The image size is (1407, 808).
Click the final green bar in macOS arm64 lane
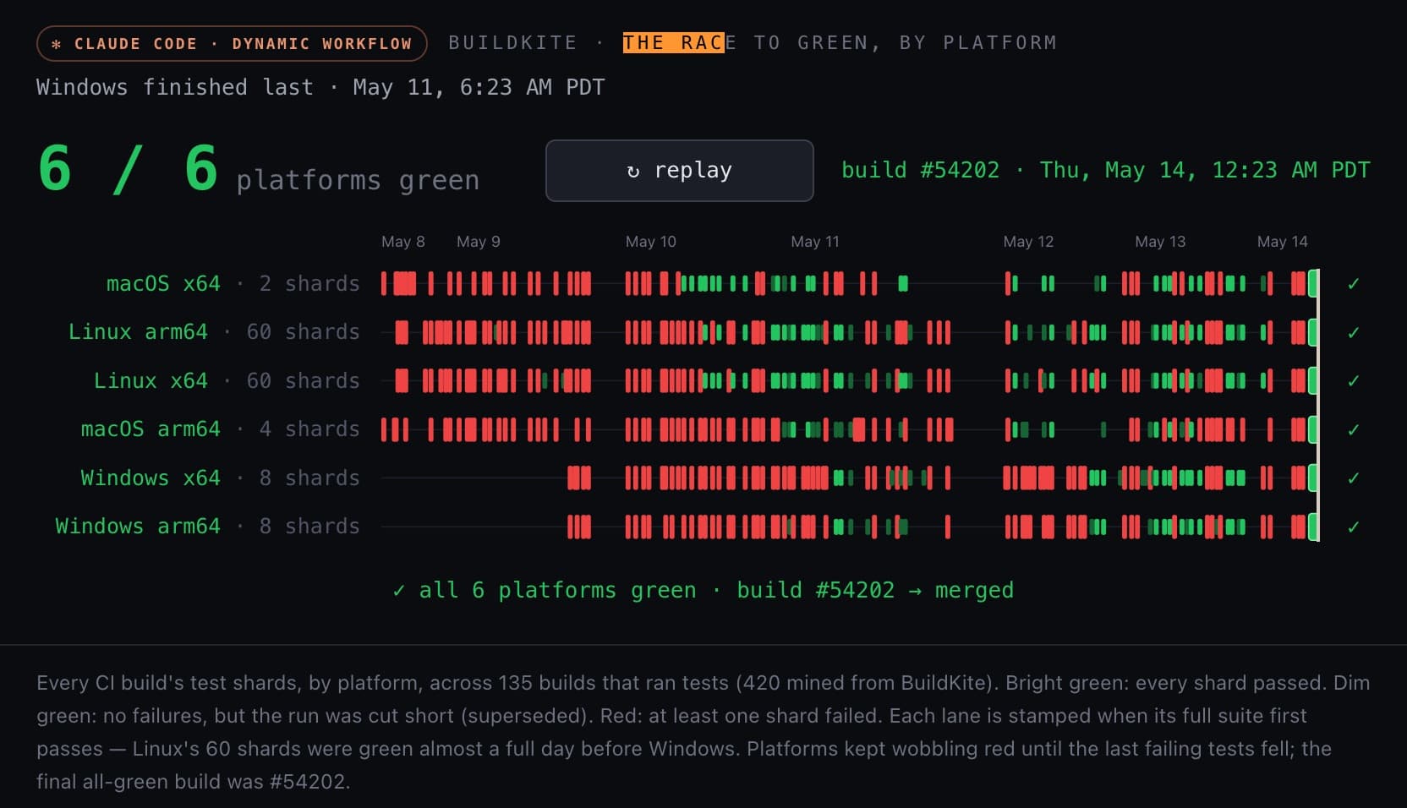pos(1313,429)
